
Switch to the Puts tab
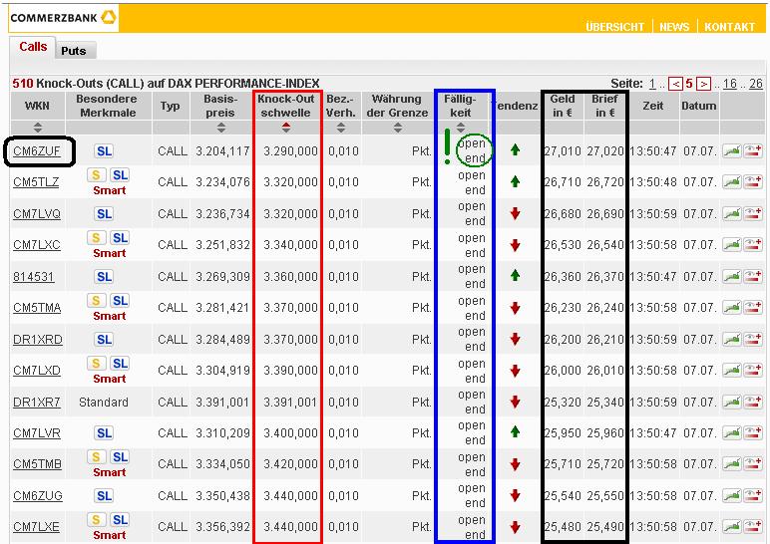click(x=73, y=51)
